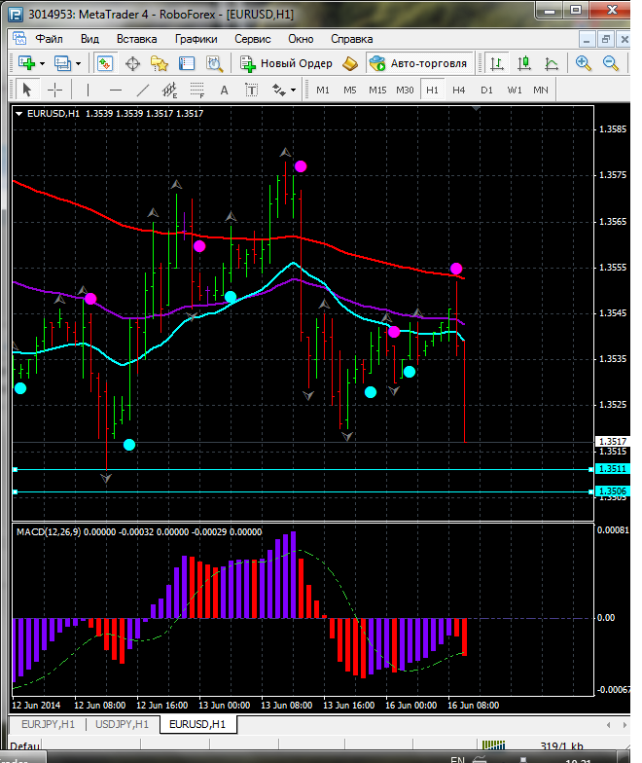
Task: Click the Новый Ордер button
Action: (x=286, y=63)
